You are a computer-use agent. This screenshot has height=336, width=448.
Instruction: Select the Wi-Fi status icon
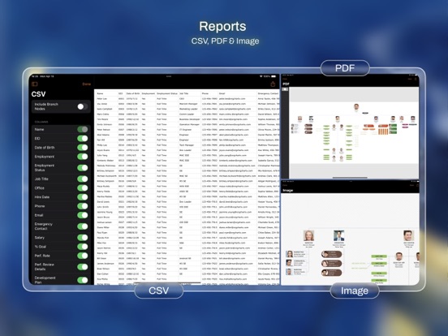tap(261, 76)
